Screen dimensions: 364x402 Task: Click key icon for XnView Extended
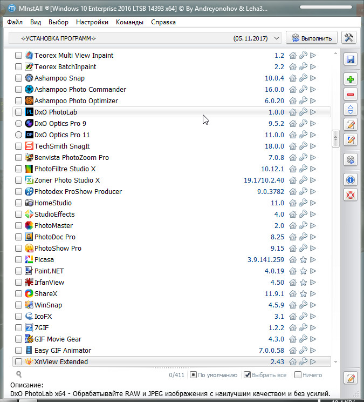(303, 362)
